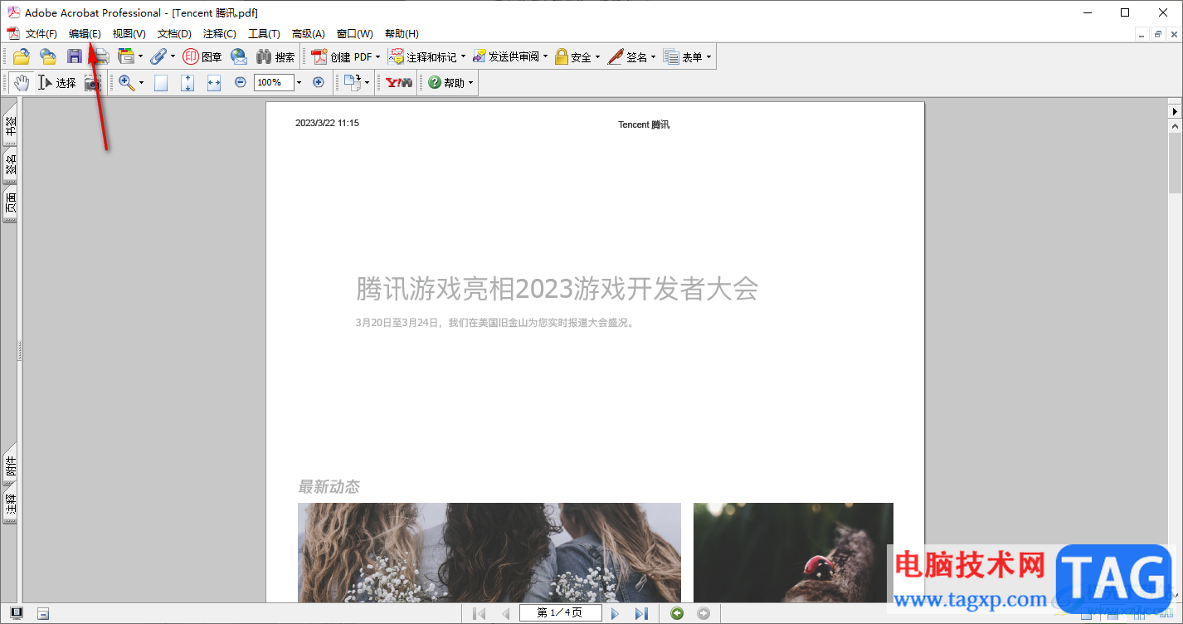Zoom in with the plus circle button

pos(319,82)
